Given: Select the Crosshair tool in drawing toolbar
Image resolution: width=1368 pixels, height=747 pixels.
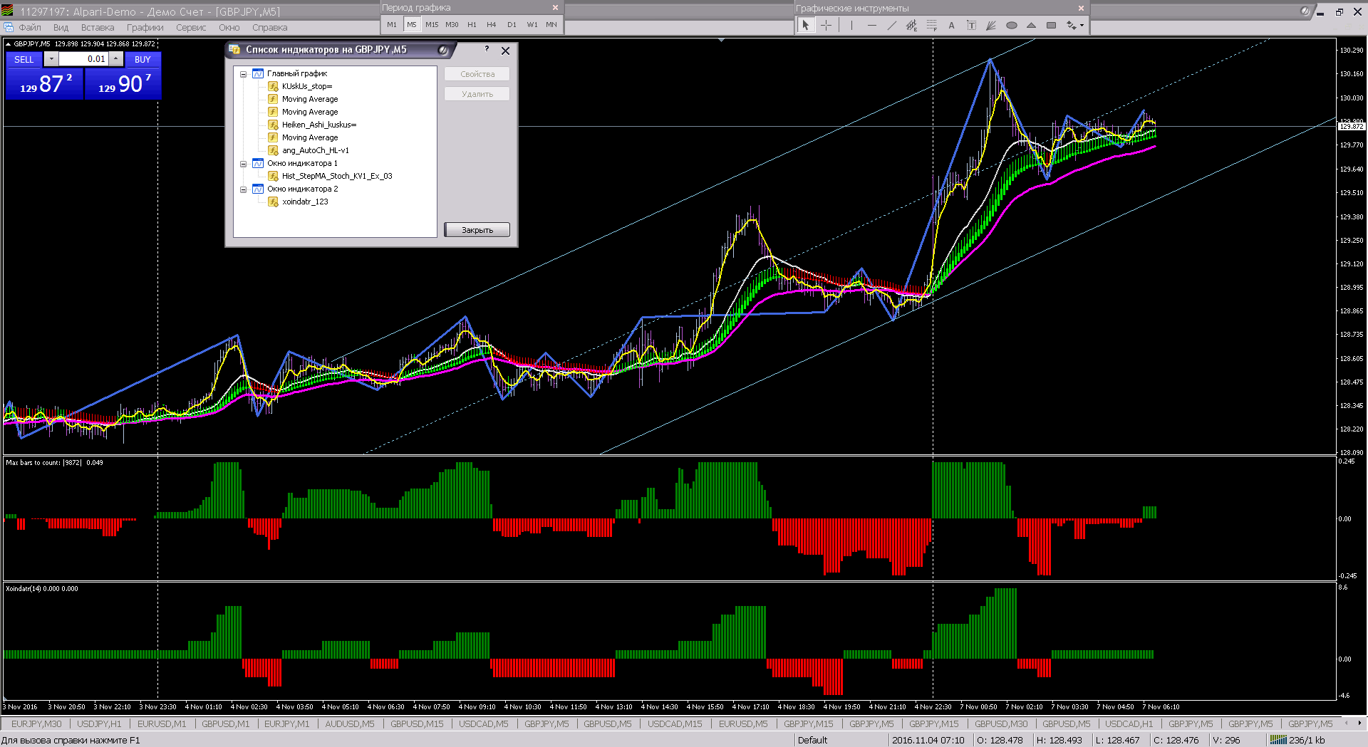Looking at the screenshot, I should tap(826, 26).
